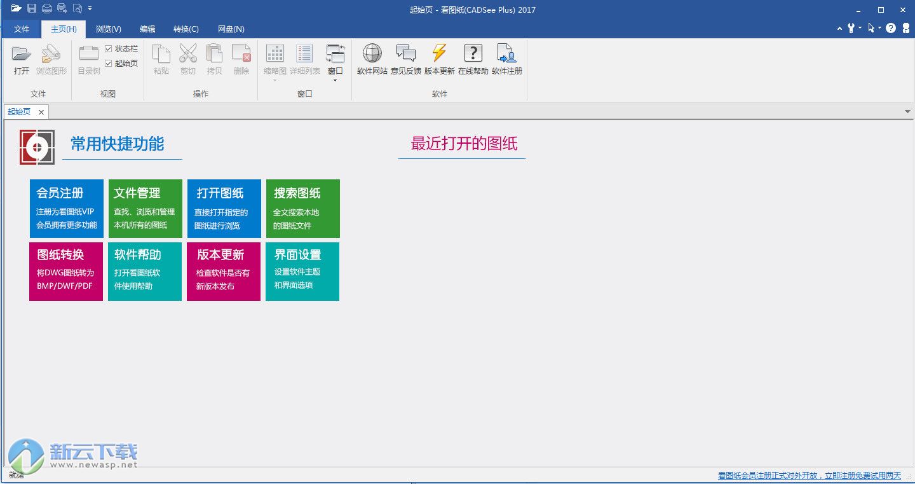Toggle the 状态栏 checkbox
This screenshot has height=484, width=915.
(x=109, y=49)
